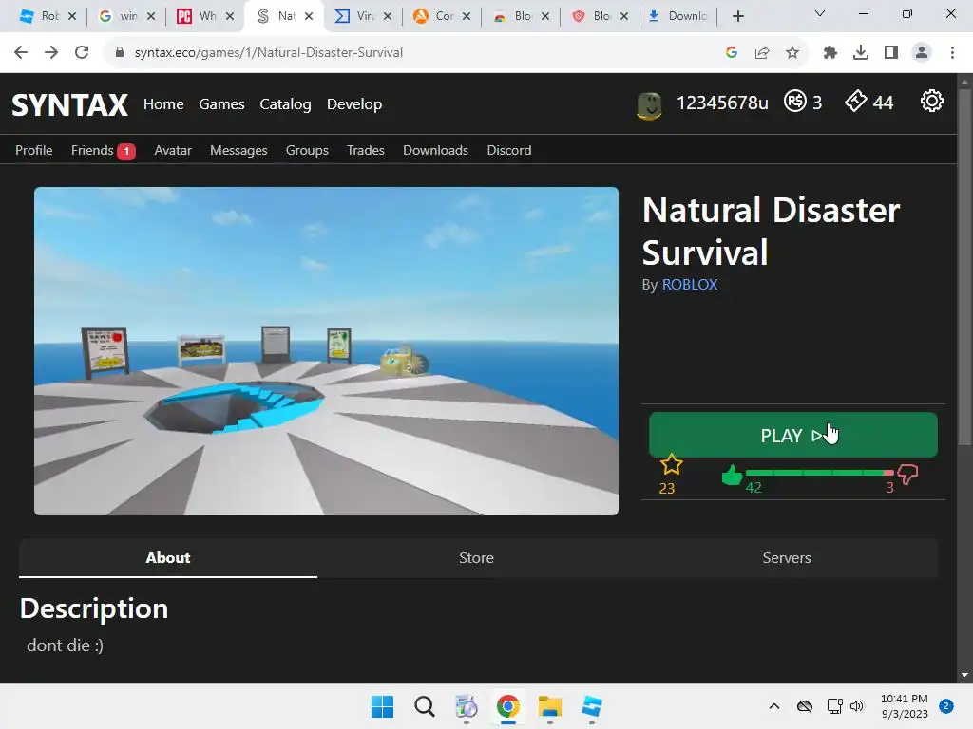This screenshot has width=973, height=729.
Task: Click the address bar URL field
Action: (269, 53)
